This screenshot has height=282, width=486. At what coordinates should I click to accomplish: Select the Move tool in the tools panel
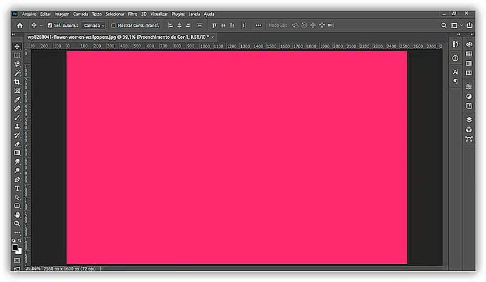(x=17, y=47)
